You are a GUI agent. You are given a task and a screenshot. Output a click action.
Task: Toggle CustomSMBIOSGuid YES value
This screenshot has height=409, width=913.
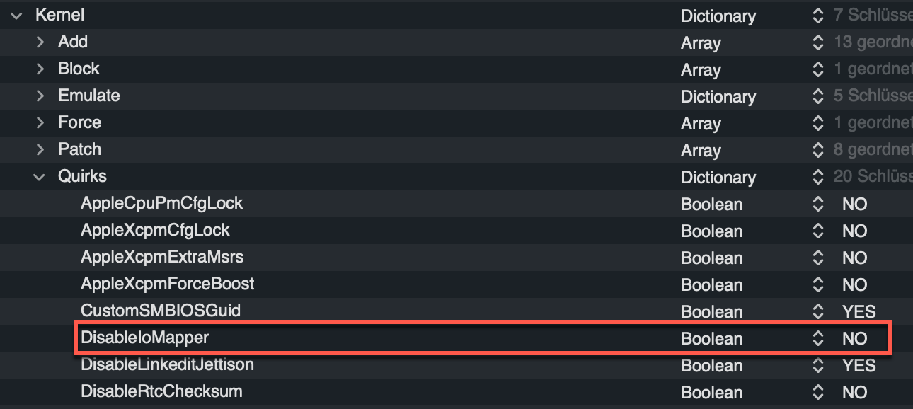point(859,312)
